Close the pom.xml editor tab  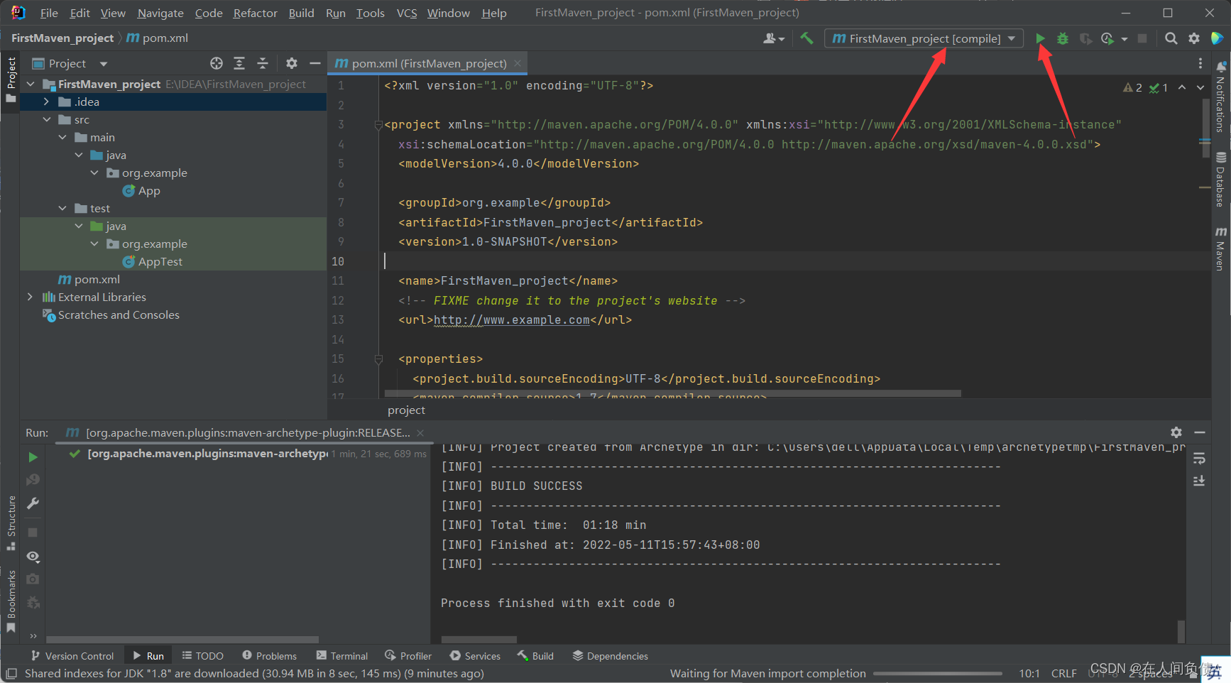coord(518,63)
